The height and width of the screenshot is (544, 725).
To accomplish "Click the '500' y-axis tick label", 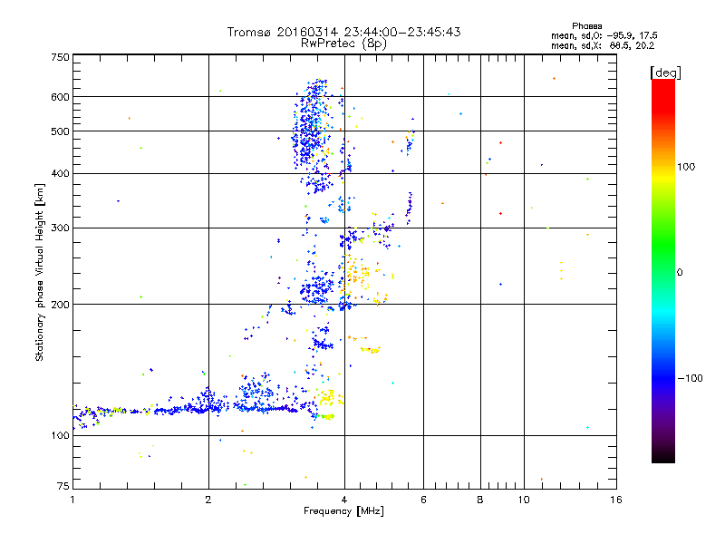I will tap(60, 131).
